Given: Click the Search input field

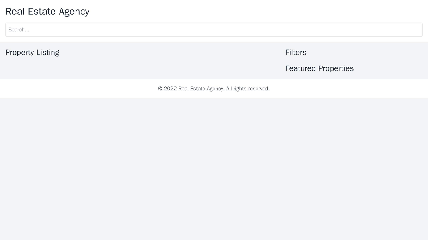Looking at the screenshot, I should (x=214, y=30).
